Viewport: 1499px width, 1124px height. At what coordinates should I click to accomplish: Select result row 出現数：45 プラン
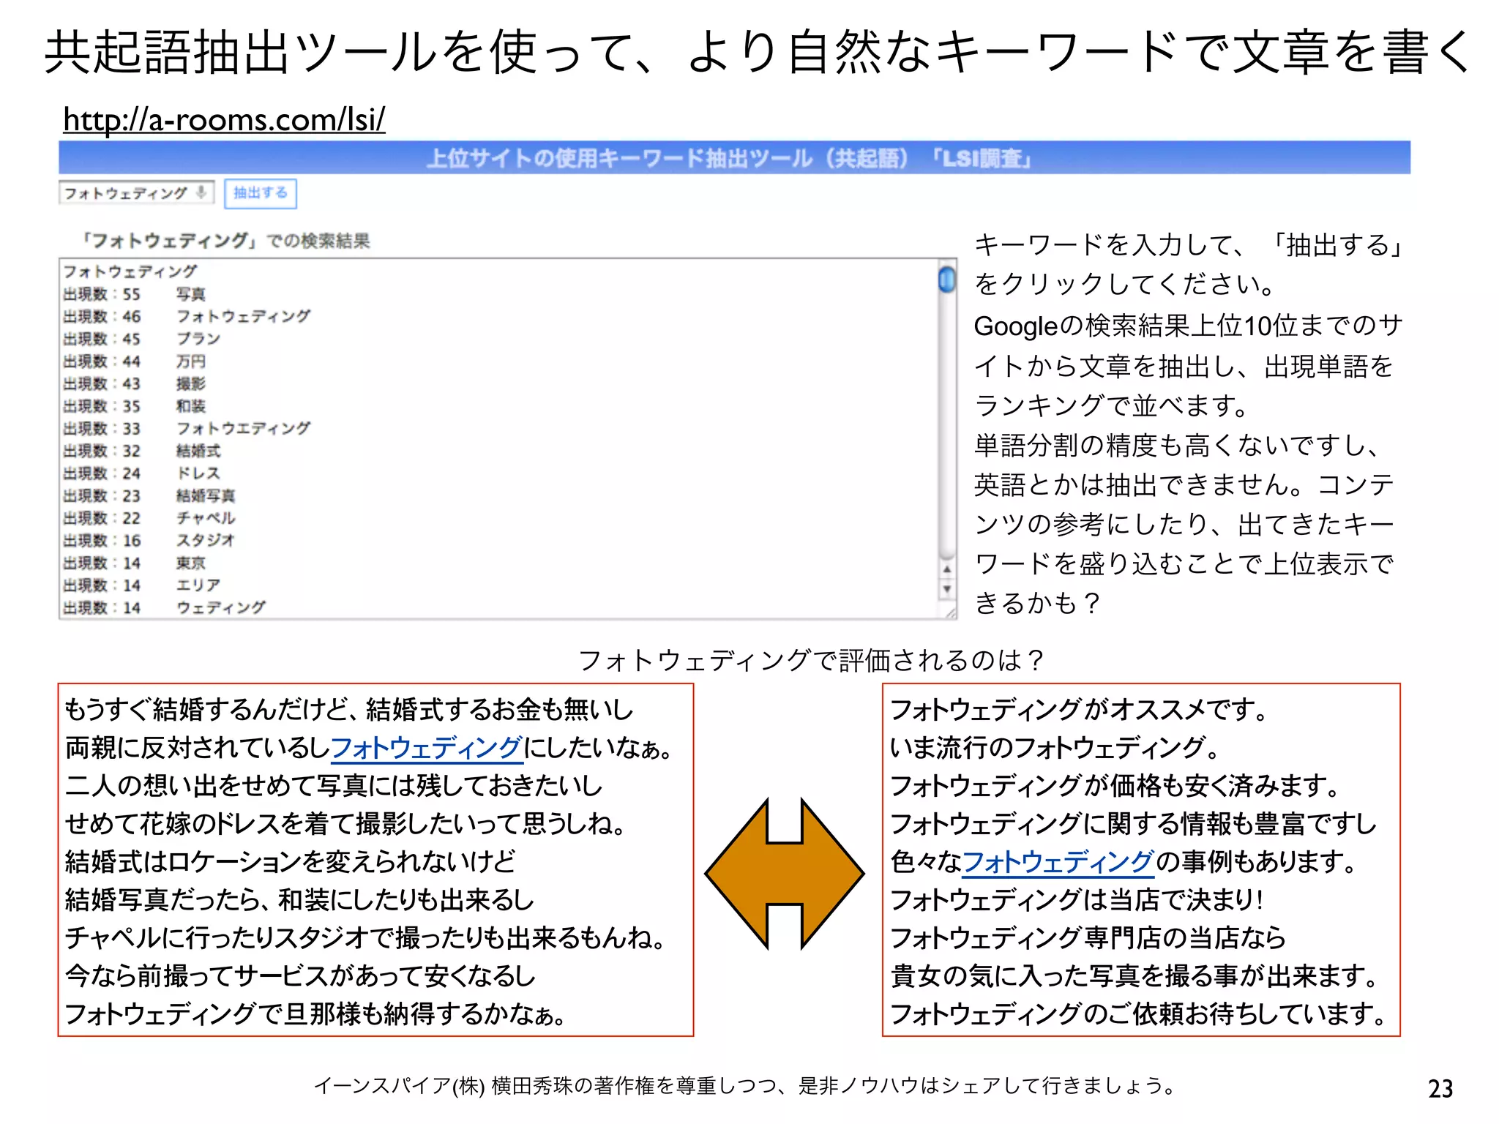click(142, 339)
